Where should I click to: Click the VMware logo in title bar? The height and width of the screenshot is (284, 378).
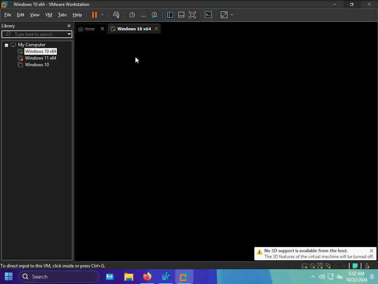click(4, 4)
